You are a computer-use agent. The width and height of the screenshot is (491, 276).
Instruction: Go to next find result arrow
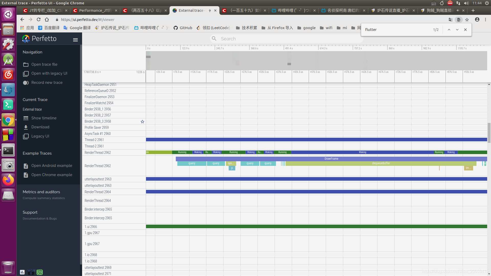pos(457,30)
